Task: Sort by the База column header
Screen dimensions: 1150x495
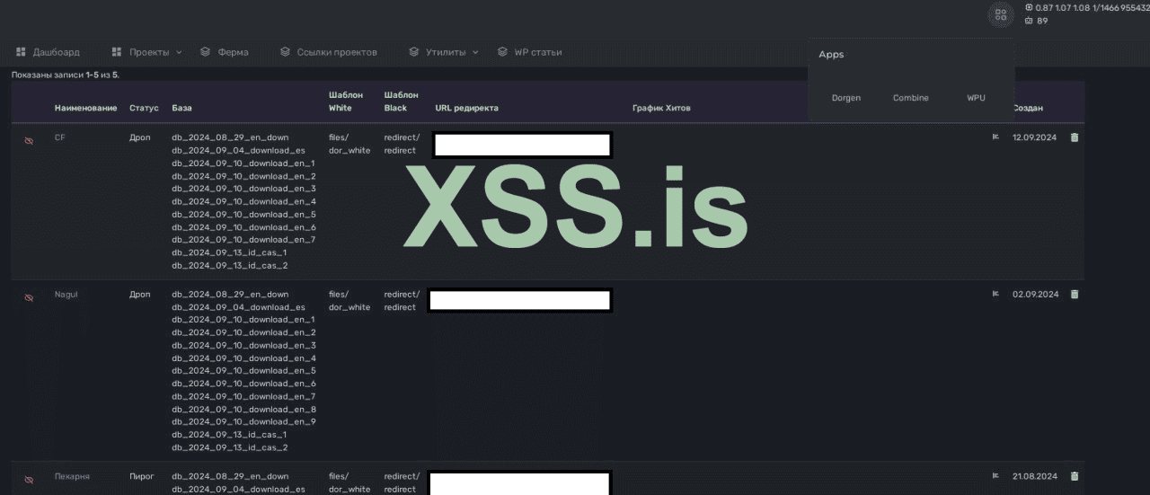Action: click(x=181, y=108)
